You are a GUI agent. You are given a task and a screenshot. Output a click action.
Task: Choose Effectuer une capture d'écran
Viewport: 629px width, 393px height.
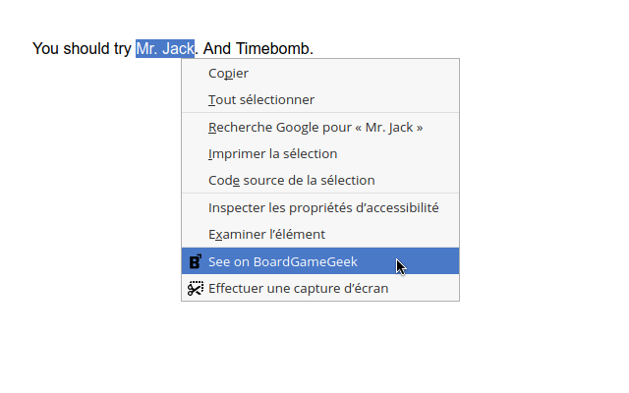point(298,288)
